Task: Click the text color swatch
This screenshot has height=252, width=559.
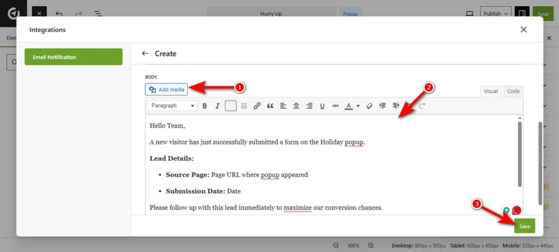Action: 348,106
